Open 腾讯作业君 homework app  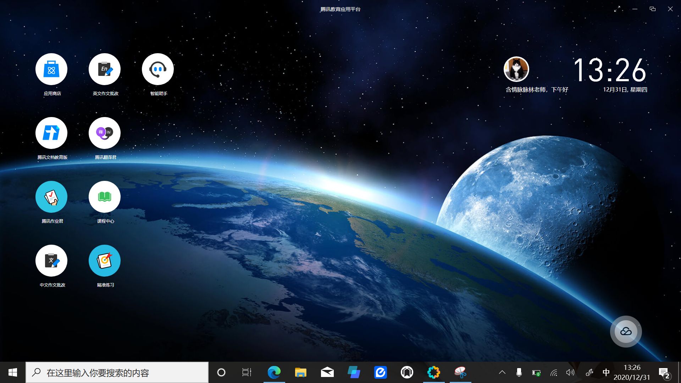(x=51, y=197)
